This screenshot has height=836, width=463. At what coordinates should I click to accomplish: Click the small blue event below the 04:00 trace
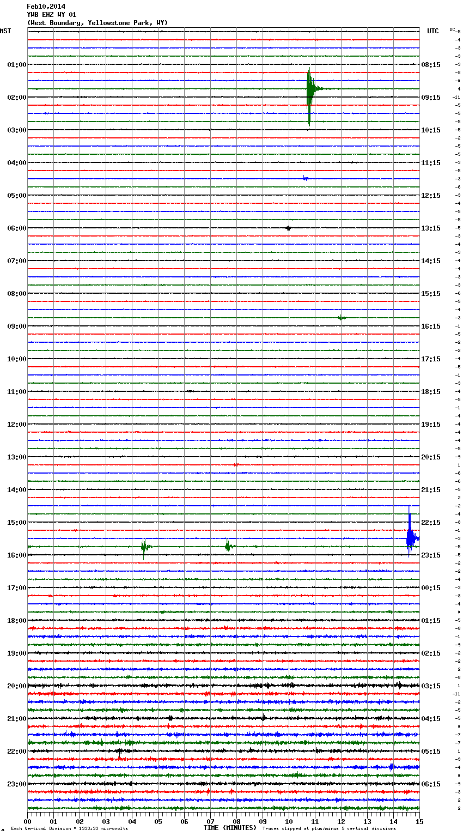pos(306,178)
